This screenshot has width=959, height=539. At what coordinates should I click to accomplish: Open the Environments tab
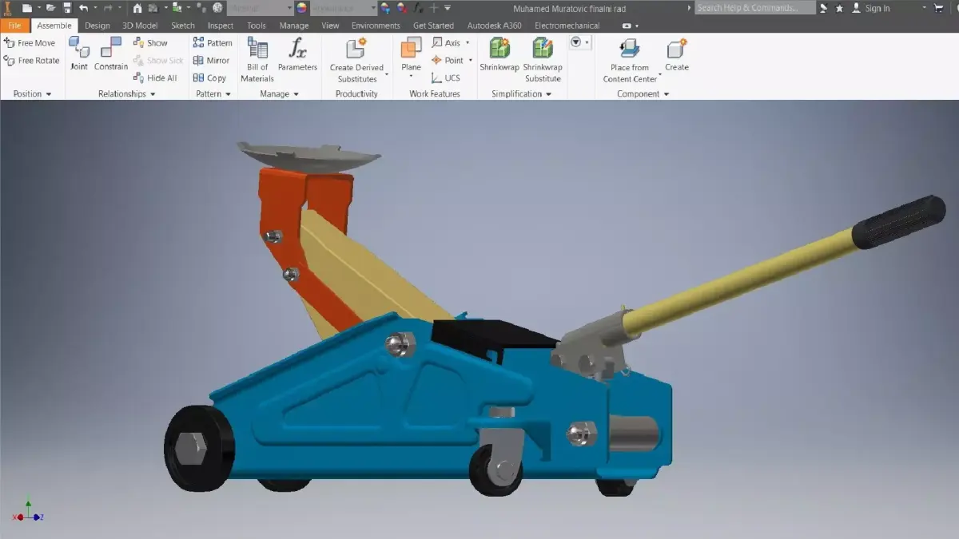pos(376,26)
